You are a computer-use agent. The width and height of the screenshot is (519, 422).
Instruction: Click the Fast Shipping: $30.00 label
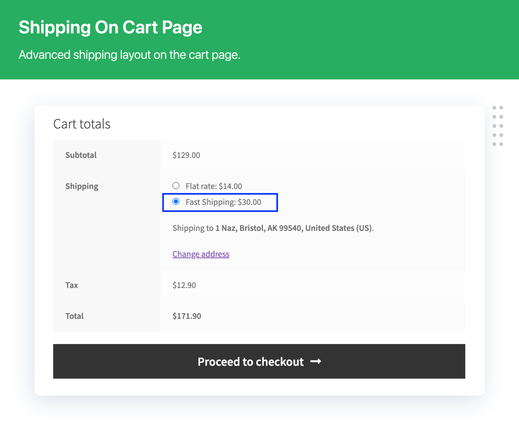pyautogui.click(x=223, y=202)
